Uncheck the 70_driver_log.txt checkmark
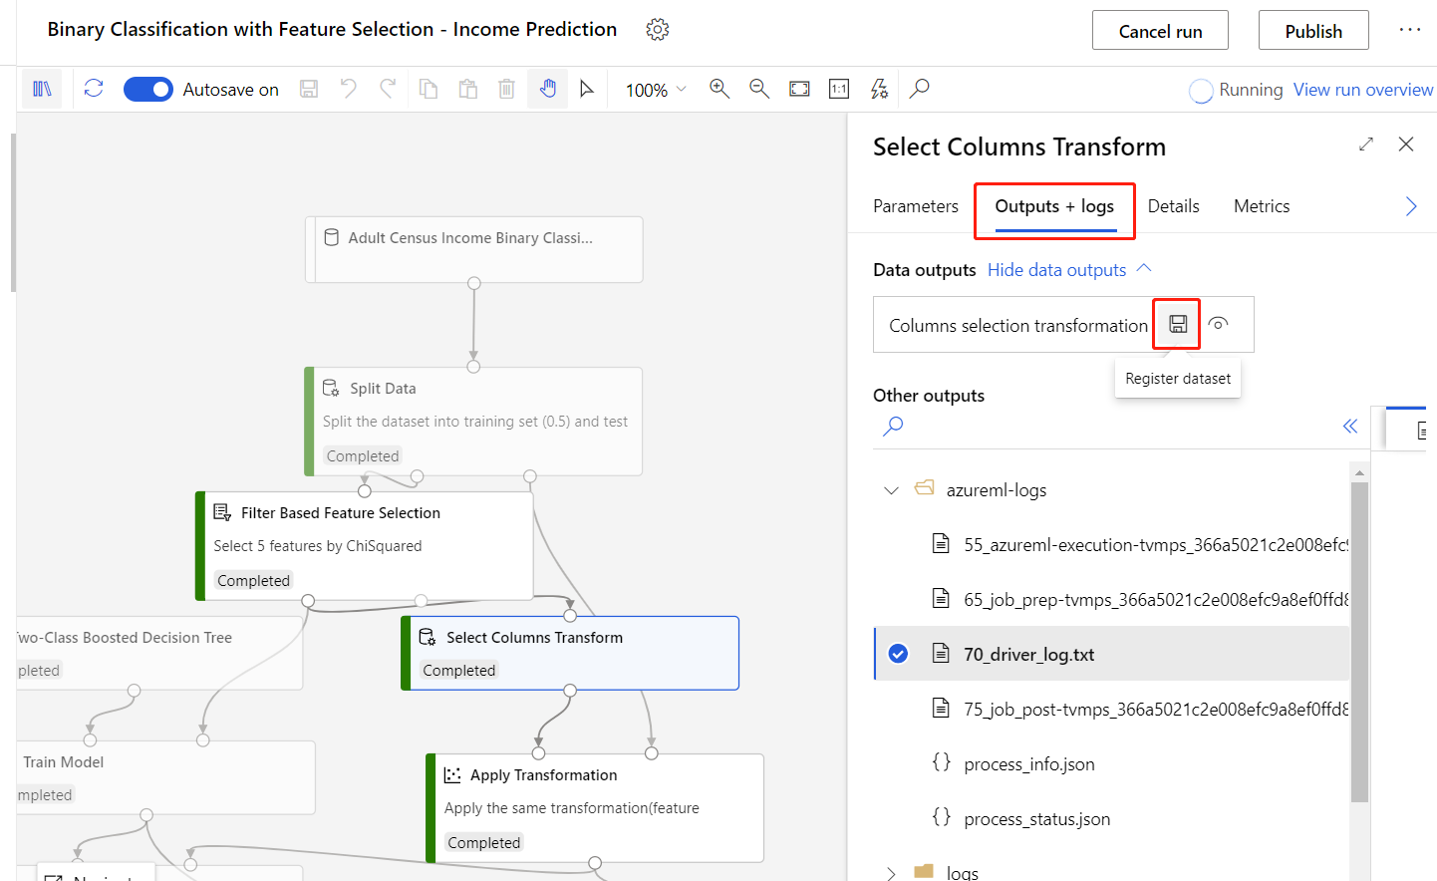Image resolution: width=1437 pixels, height=881 pixels. pos(898,654)
